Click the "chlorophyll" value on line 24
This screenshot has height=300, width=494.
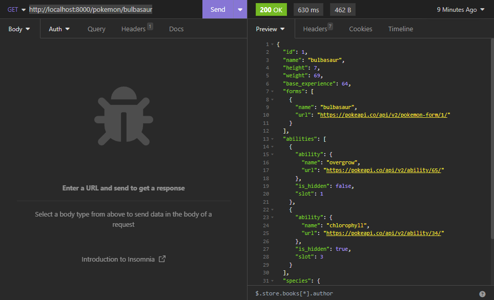point(346,225)
